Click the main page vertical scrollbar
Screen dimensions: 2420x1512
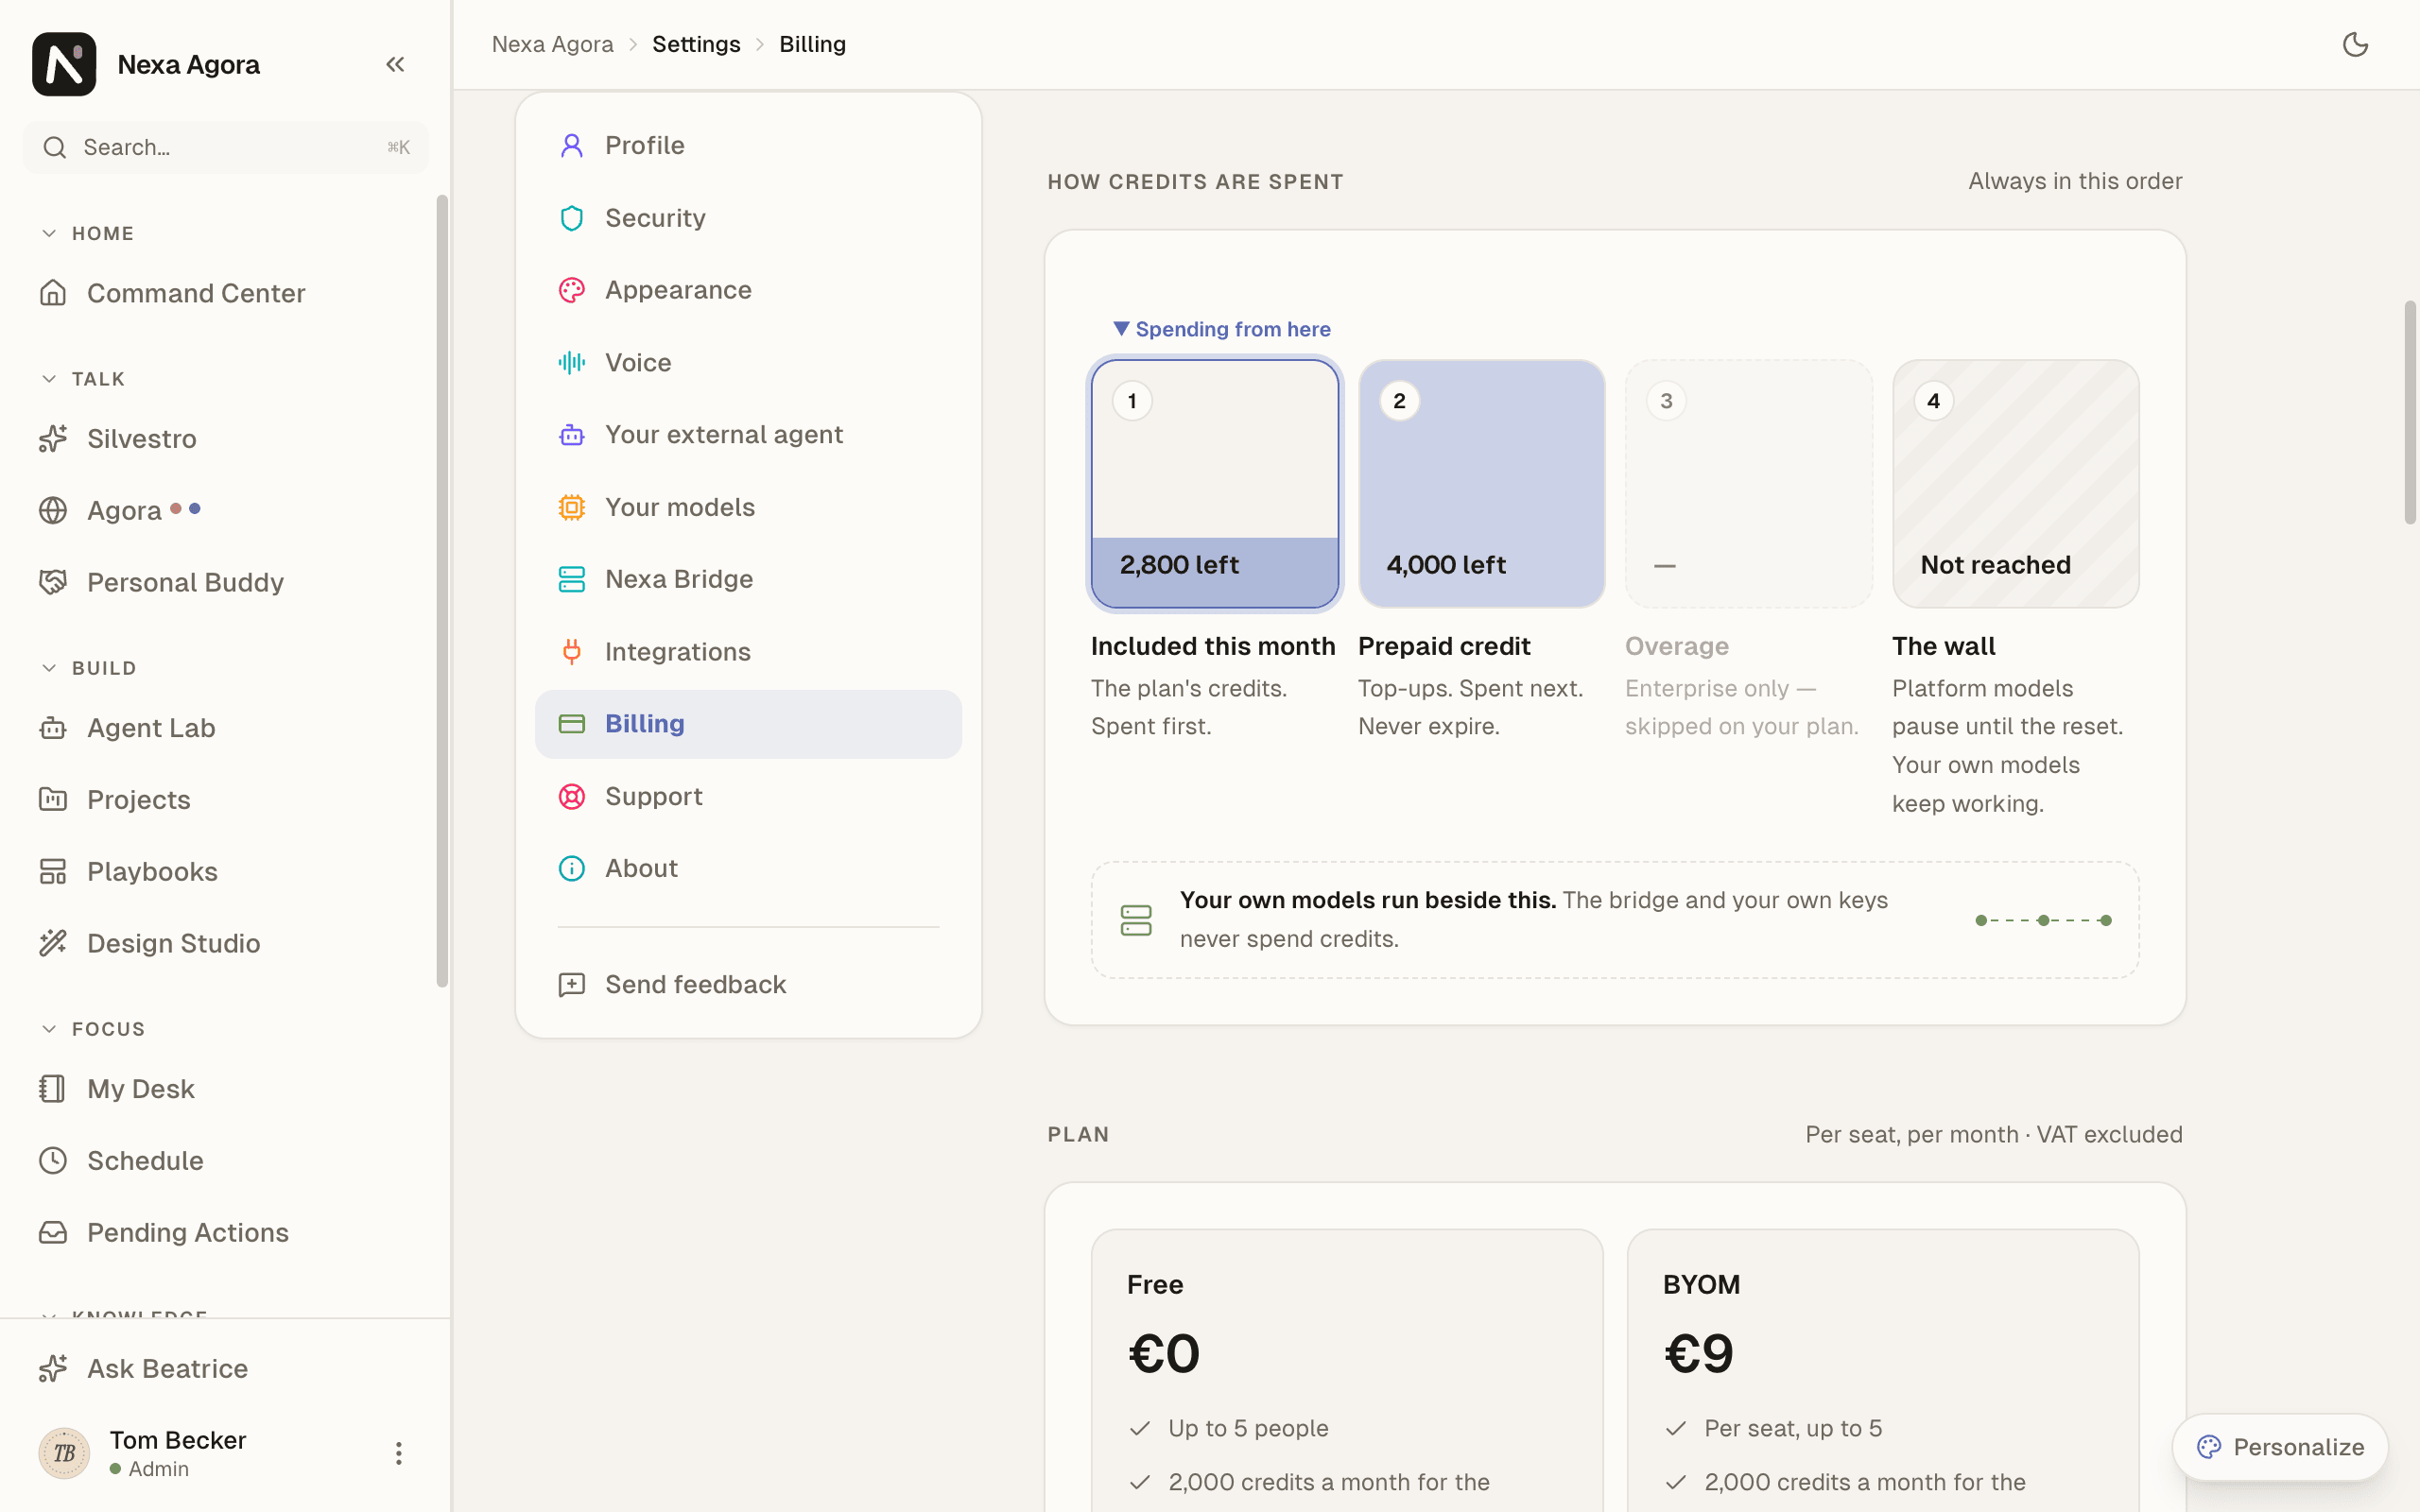[x=2410, y=411]
